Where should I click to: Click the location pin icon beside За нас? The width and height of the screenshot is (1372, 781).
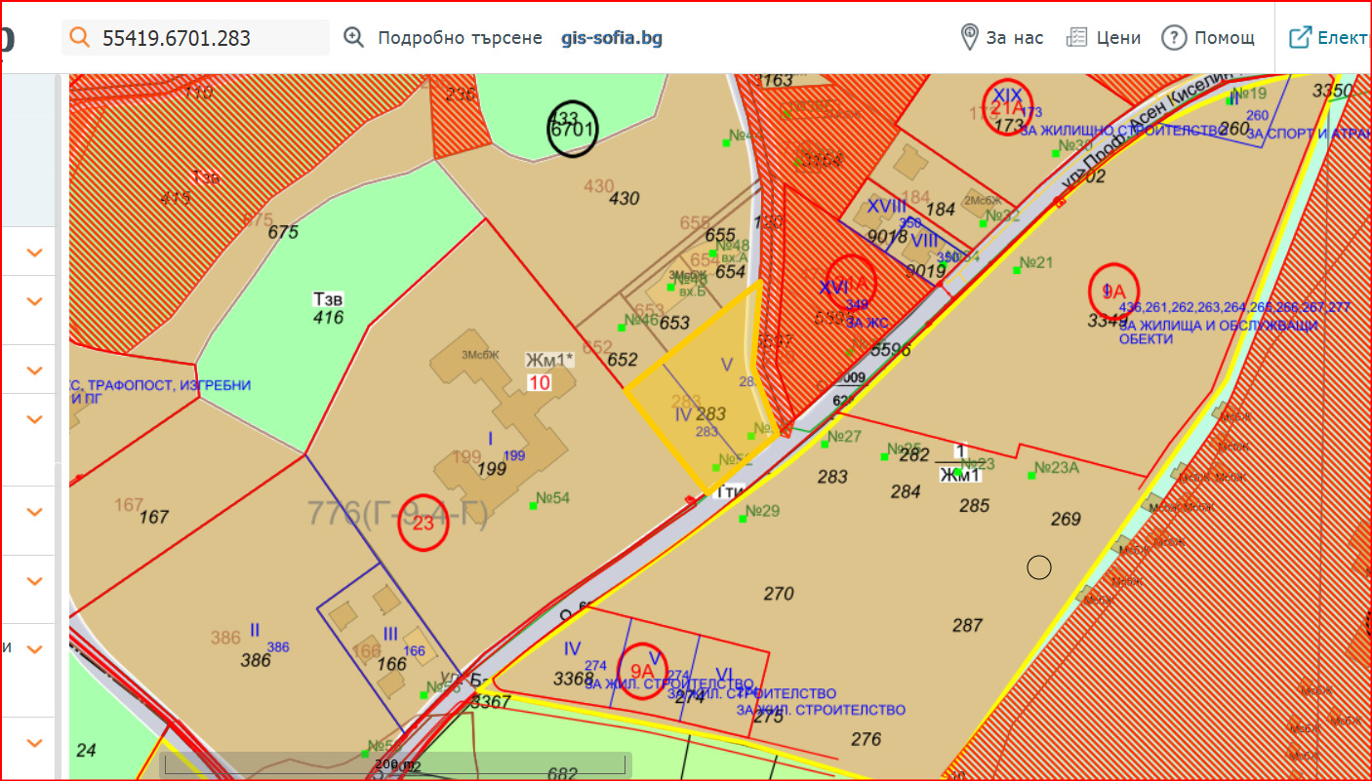[969, 38]
